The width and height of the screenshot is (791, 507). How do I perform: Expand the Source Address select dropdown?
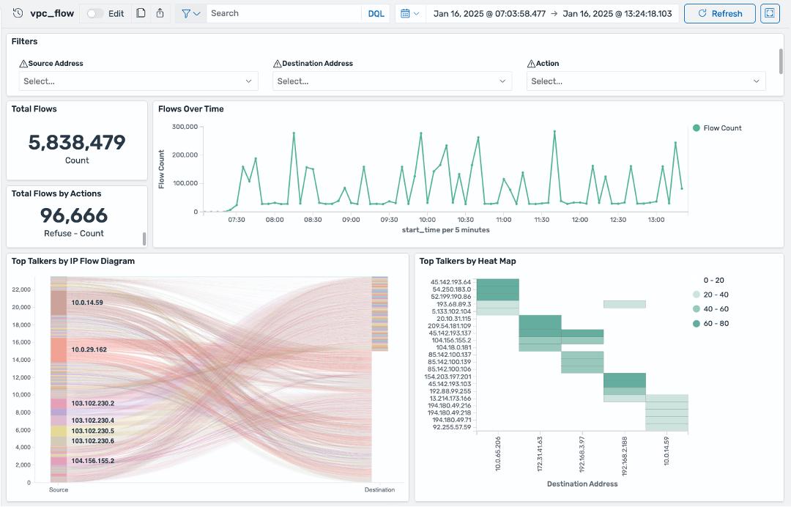pos(138,81)
